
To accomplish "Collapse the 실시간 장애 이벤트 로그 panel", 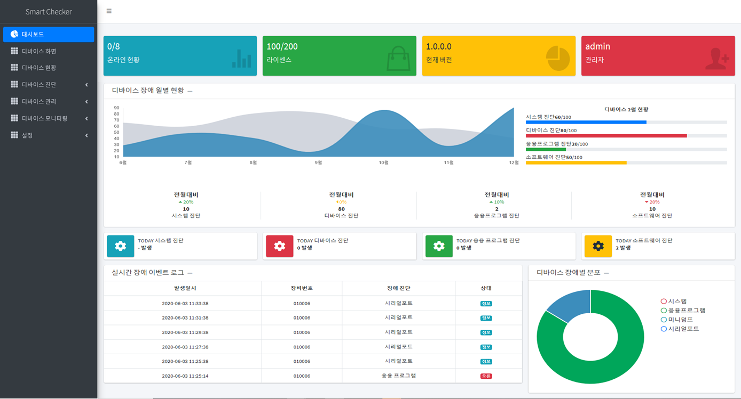I will (190, 273).
